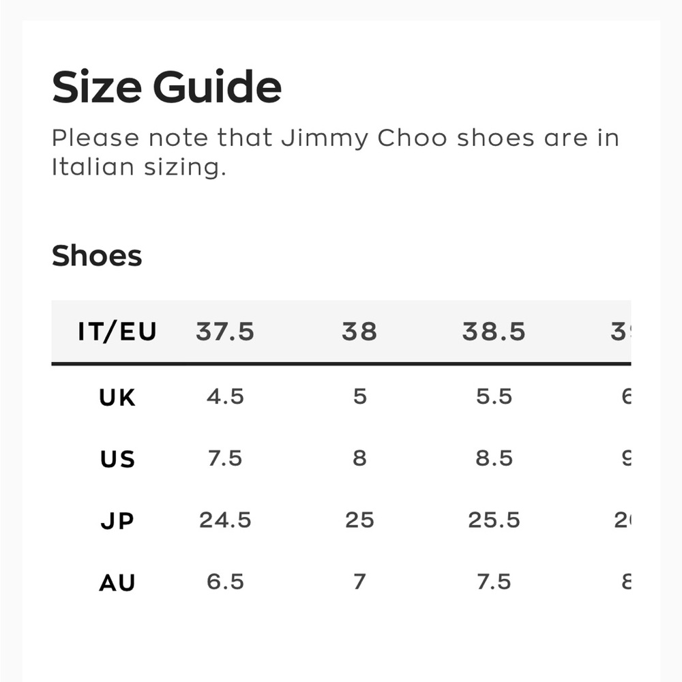Screen dimensions: 682x682
Task: Click the AU row label
Action: [x=117, y=582]
